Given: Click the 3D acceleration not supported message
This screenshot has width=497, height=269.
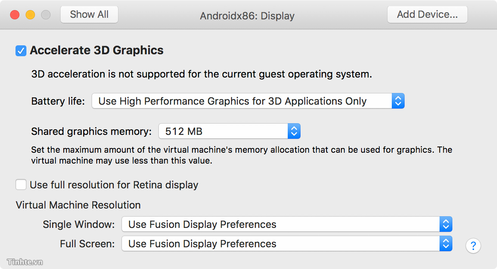Looking at the screenshot, I should click(x=202, y=74).
